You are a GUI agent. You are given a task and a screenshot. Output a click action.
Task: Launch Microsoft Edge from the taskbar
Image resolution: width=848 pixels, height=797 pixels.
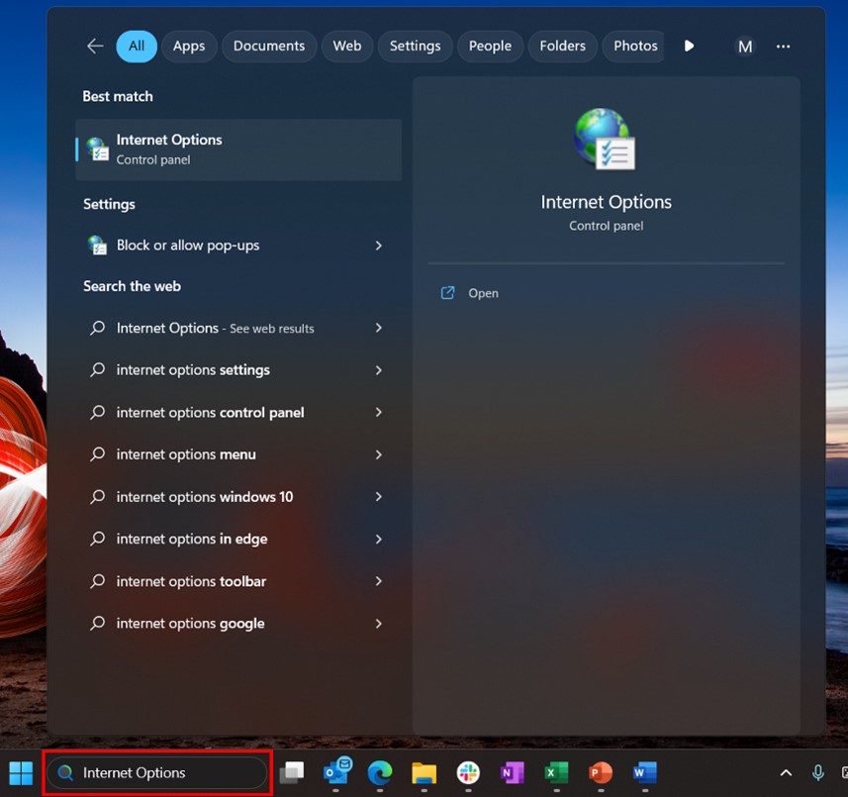point(380,772)
